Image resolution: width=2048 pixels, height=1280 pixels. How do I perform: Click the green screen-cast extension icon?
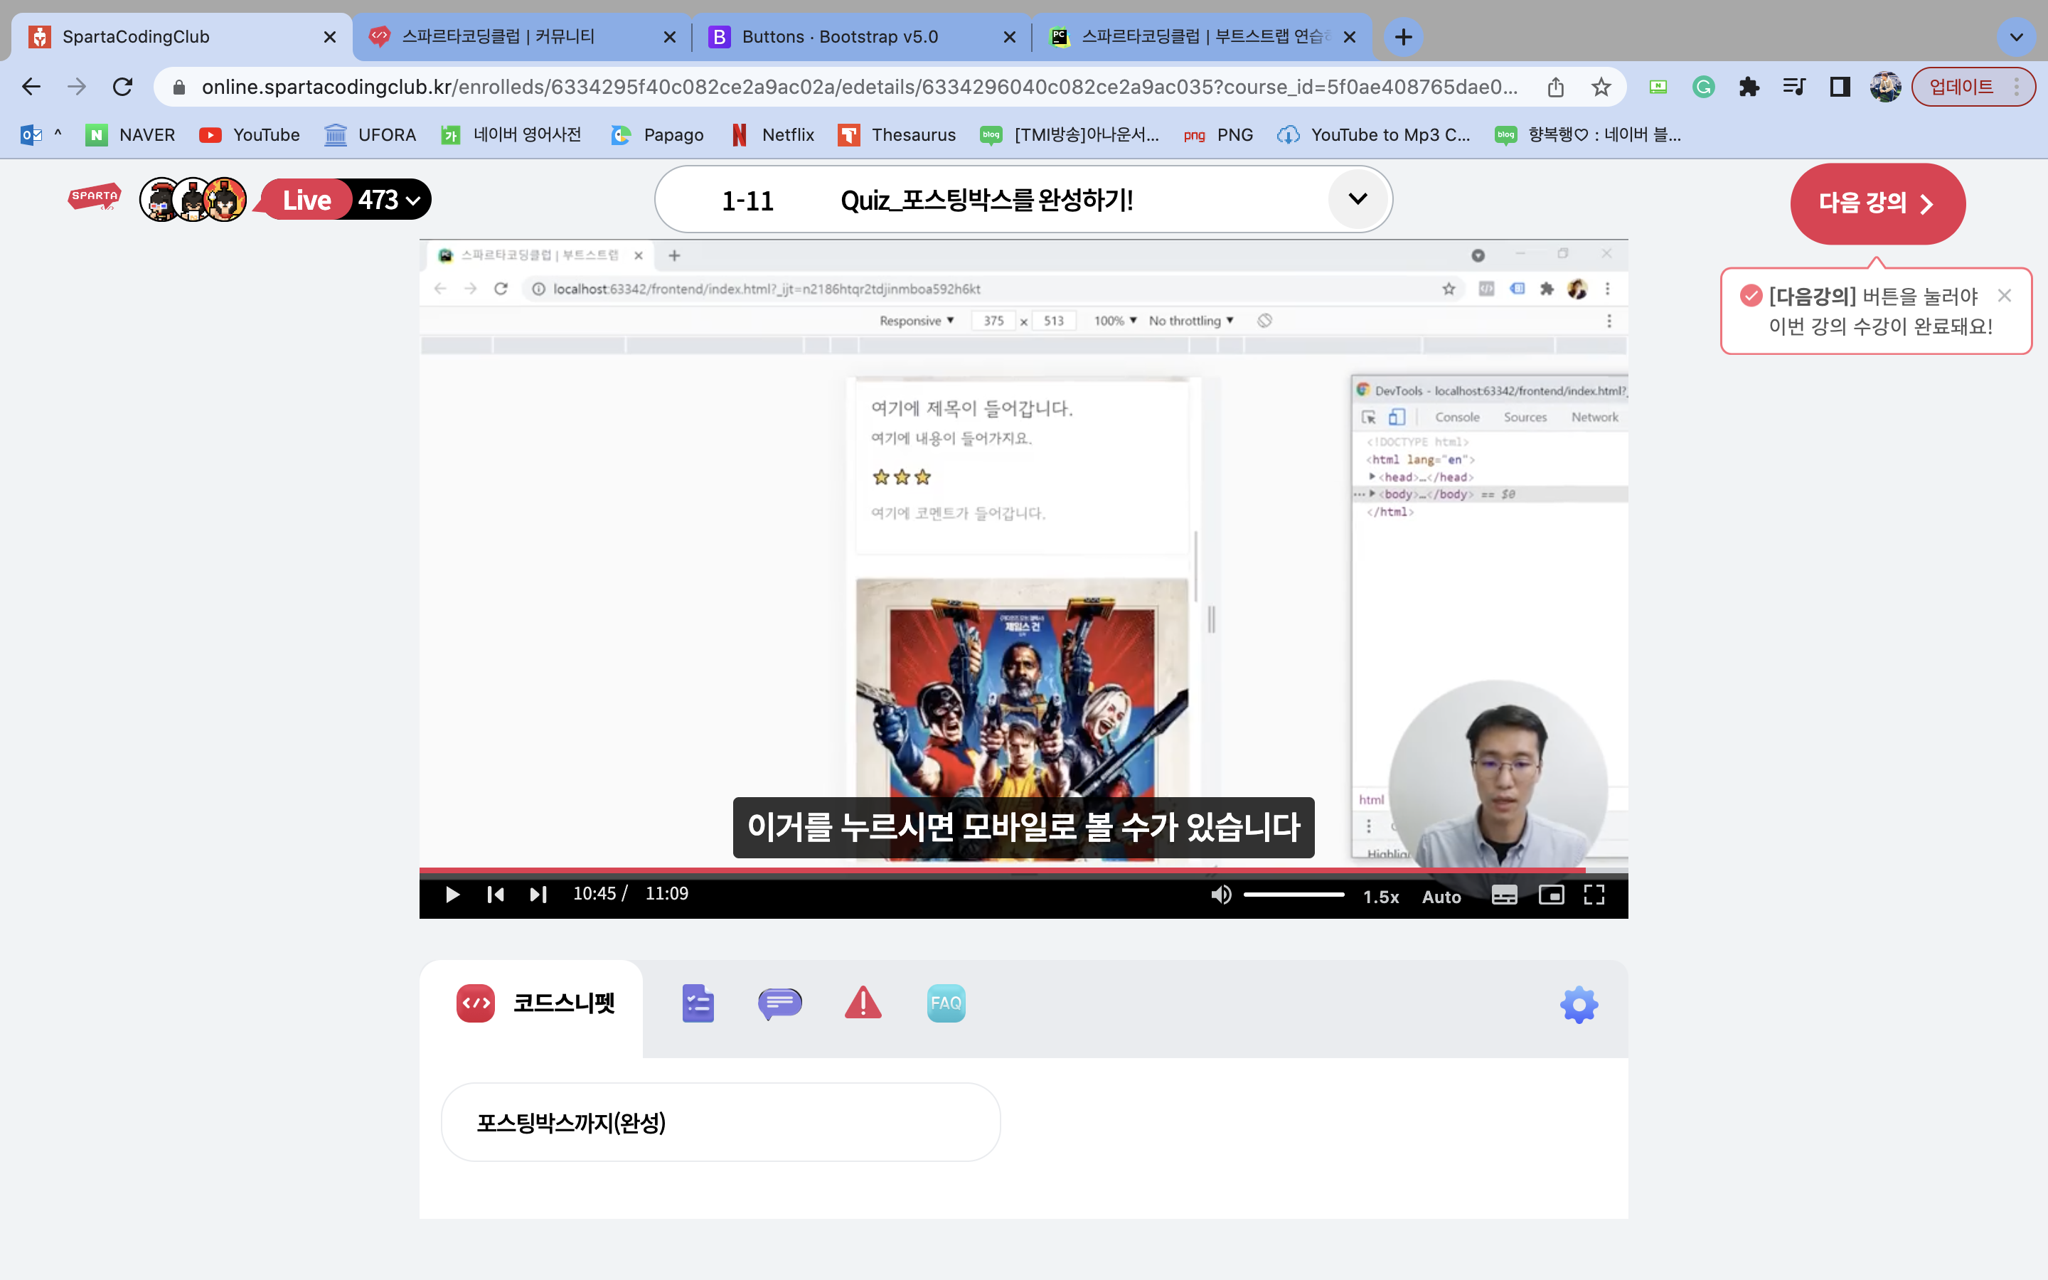point(1658,86)
